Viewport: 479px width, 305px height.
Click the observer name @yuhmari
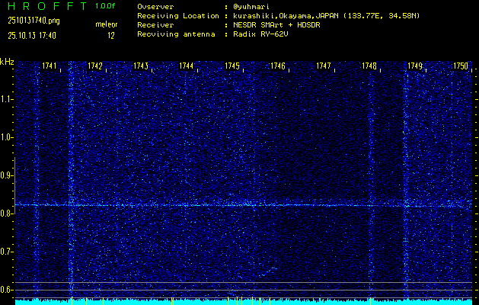(251, 7)
